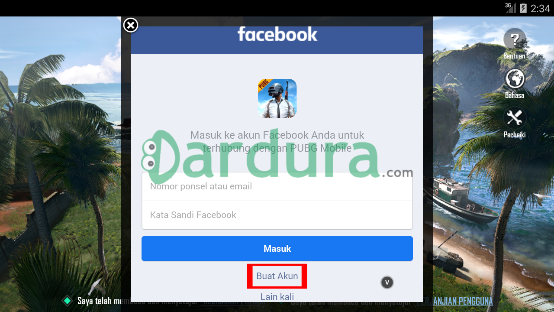Tap the Bantuan label text
This screenshot has height=312, width=554.
(514, 56)
